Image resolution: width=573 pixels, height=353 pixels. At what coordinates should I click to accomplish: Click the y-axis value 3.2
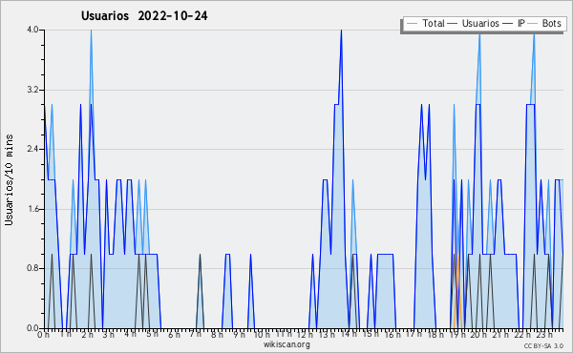33,90
